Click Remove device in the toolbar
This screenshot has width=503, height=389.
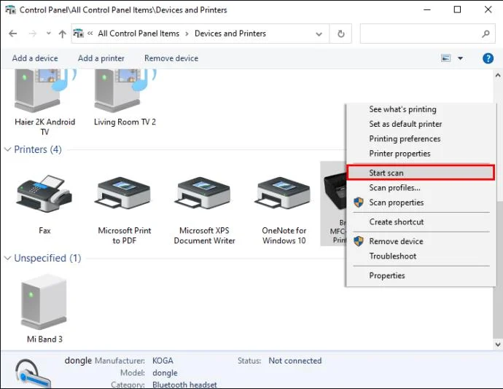click(171, 58)
